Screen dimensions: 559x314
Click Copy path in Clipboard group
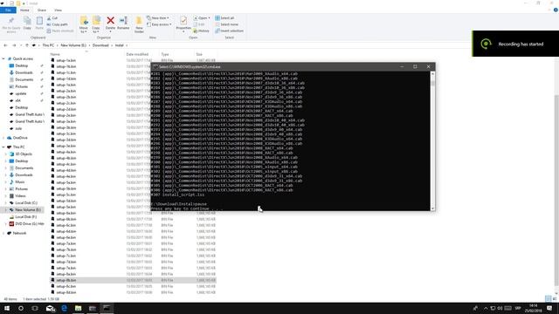click(x=57, y=24)
